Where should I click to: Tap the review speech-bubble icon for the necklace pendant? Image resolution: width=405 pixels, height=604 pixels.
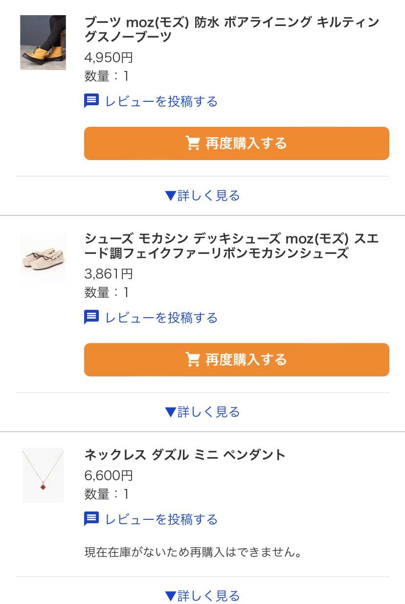(x=91, y=519)
